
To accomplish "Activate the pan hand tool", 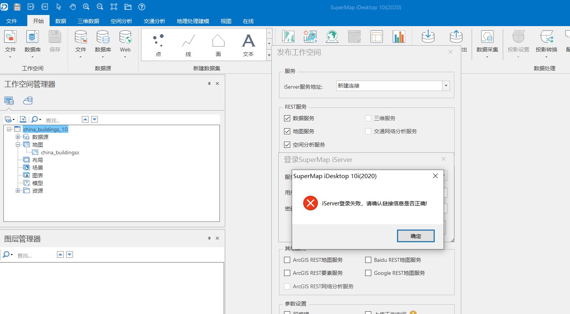I will click(x=73, y=7).
